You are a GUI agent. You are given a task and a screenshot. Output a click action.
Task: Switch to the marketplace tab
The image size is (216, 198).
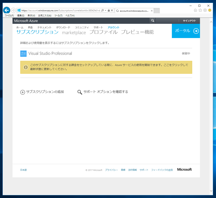tap(74, 33)
